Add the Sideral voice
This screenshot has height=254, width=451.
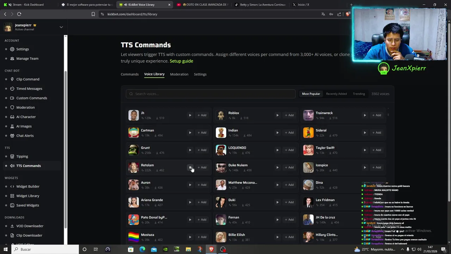[377, 133]
